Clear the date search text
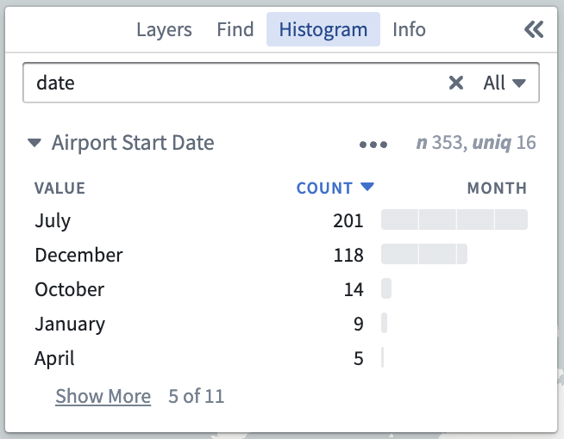 pyautogui.click(x=455, y=83)
